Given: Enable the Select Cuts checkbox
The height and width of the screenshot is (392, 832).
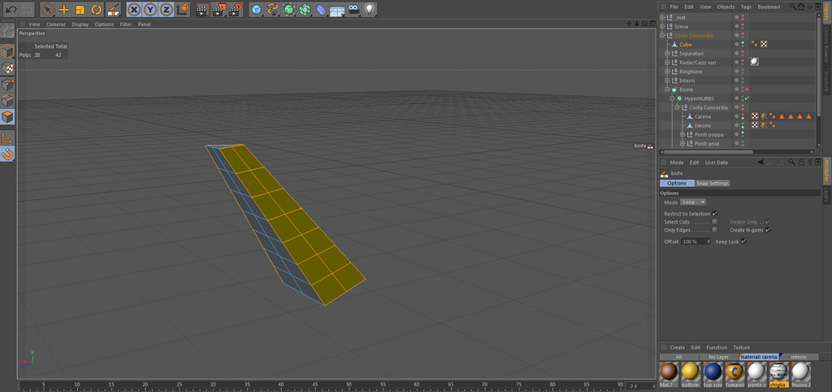Looking at the screenshot, I should click(714, 221).
